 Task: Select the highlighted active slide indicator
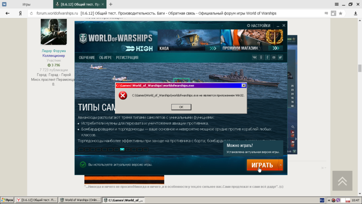[122, 150]
